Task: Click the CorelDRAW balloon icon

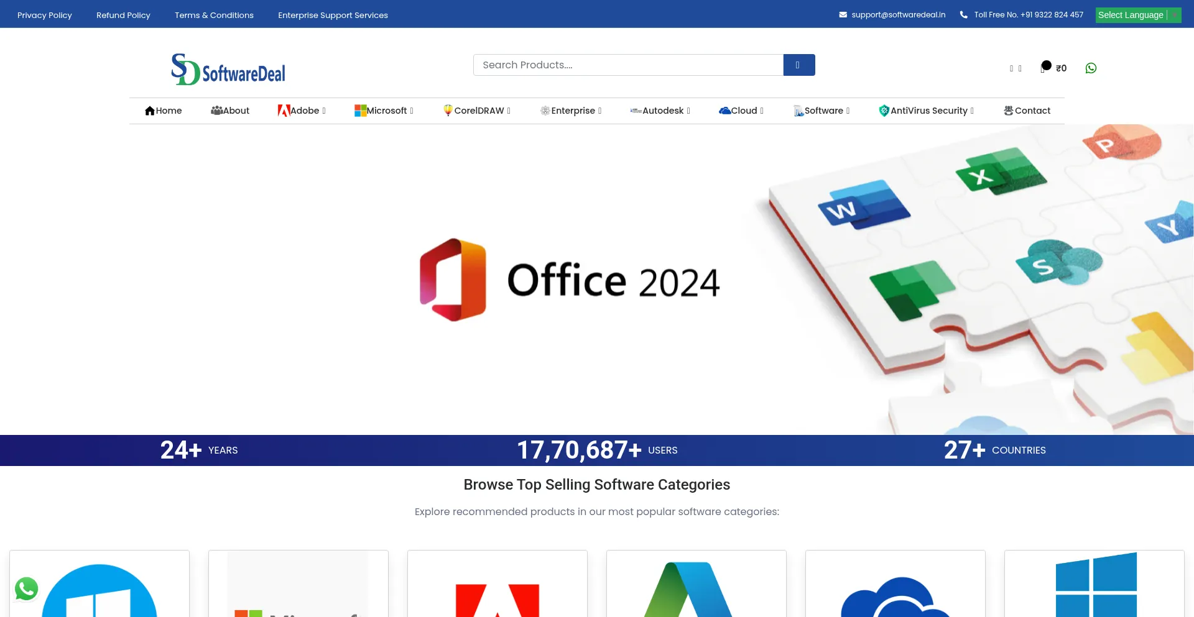Action: pos(448,111)
